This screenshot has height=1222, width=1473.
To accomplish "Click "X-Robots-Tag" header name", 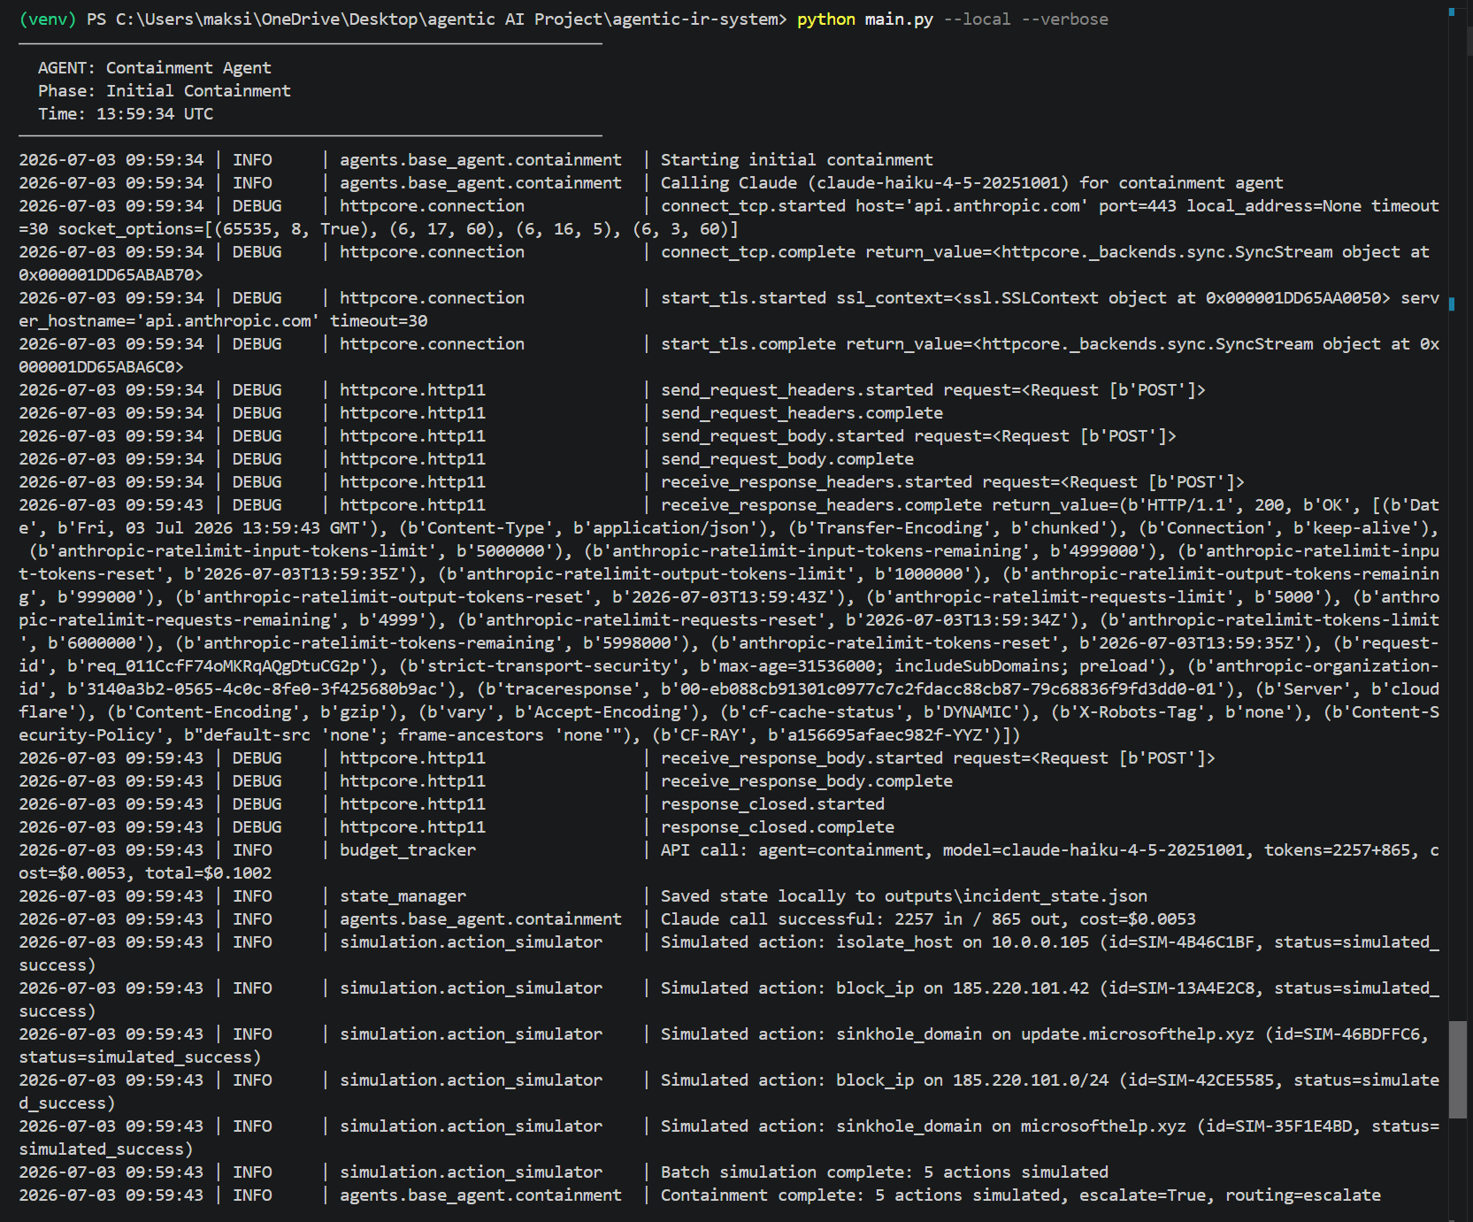I will tap(1138, 712).
